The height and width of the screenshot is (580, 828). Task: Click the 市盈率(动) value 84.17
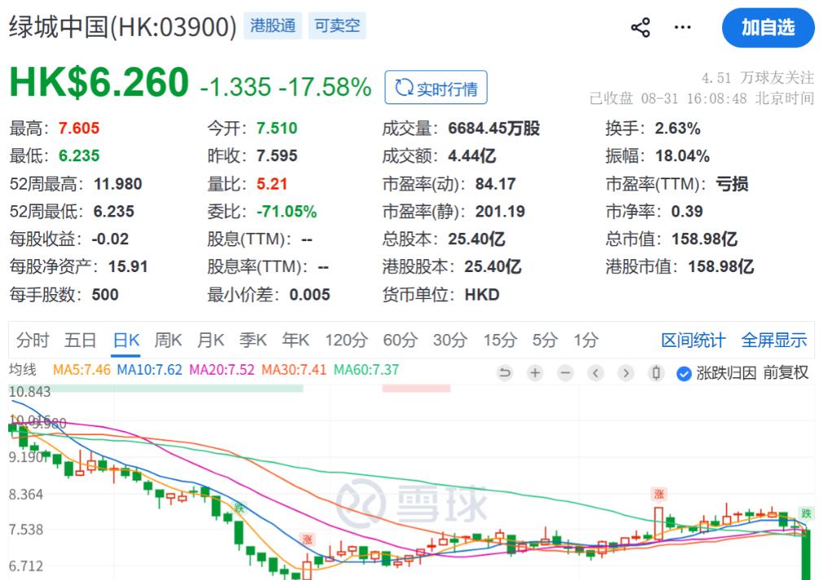[x=495, y=184]
